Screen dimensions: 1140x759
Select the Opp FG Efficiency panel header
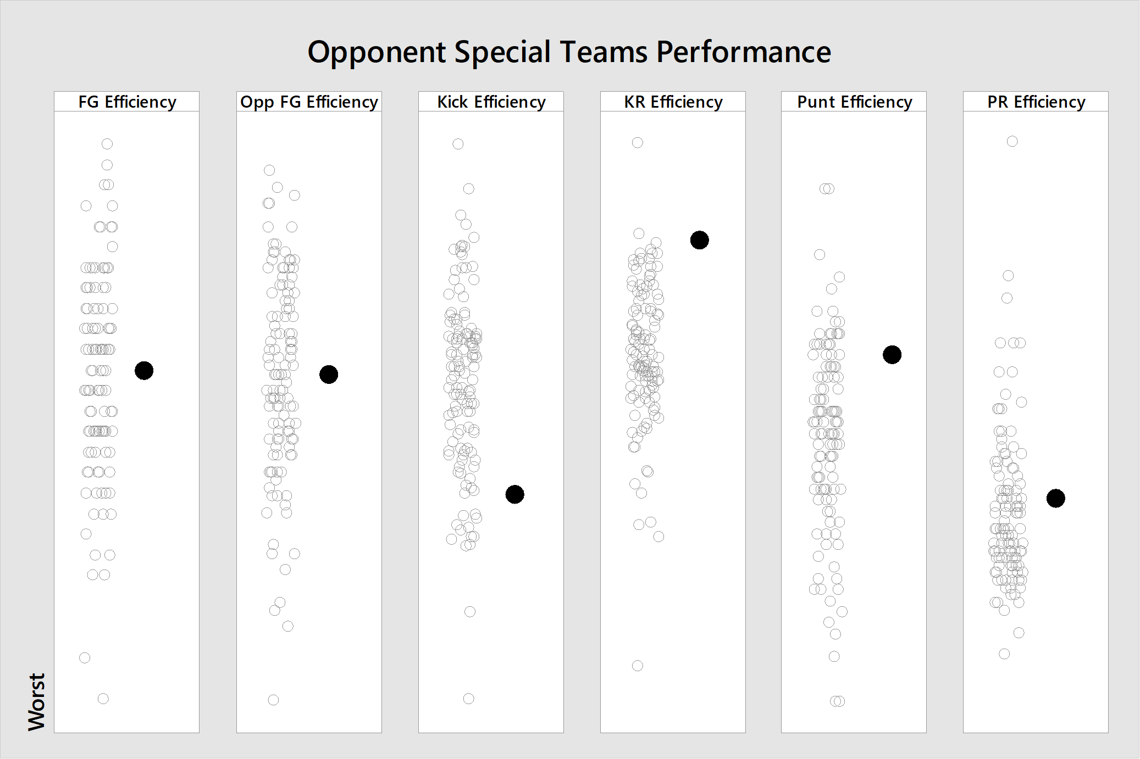(309, 102)
